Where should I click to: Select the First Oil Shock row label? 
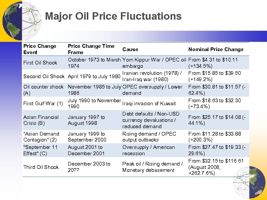click(x=40, y=63)
